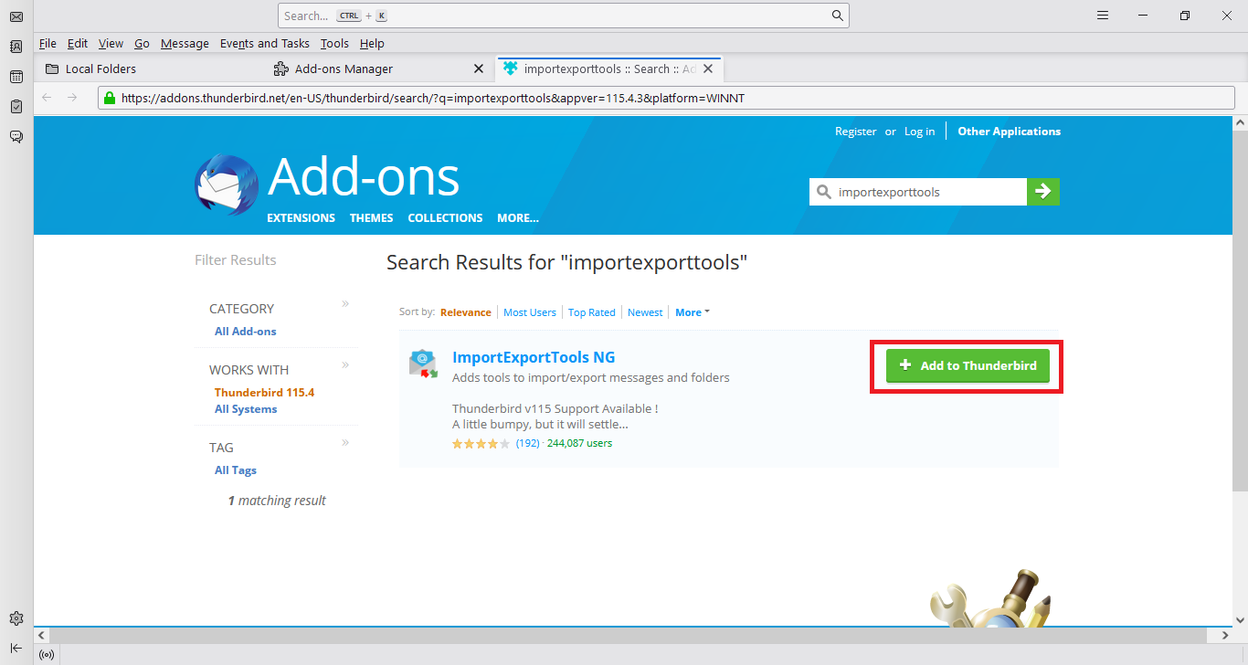Viewport: 1248px width, 665px height.
Task: Click the URL address bar
Action: pyautogui.click(x=665, y=98)
